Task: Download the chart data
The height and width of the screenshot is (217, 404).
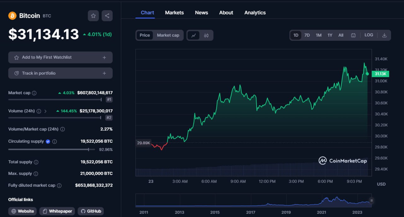Action: (x=384, y=35)
